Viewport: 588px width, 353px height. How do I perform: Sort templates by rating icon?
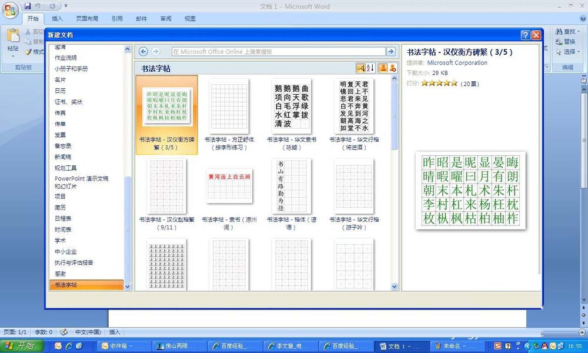point(360,68)
